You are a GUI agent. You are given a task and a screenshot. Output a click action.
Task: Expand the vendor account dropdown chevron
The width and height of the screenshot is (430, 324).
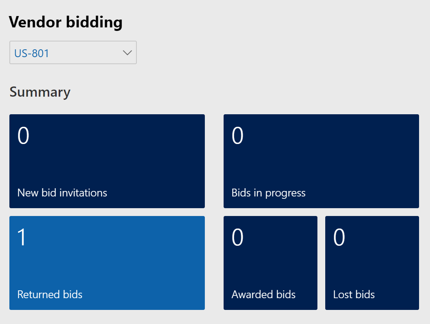[127, 53]
